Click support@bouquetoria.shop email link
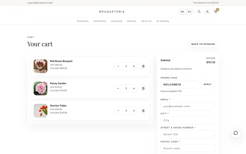The image size is (246, 154). pyautogui.click(x=40, y=3)
